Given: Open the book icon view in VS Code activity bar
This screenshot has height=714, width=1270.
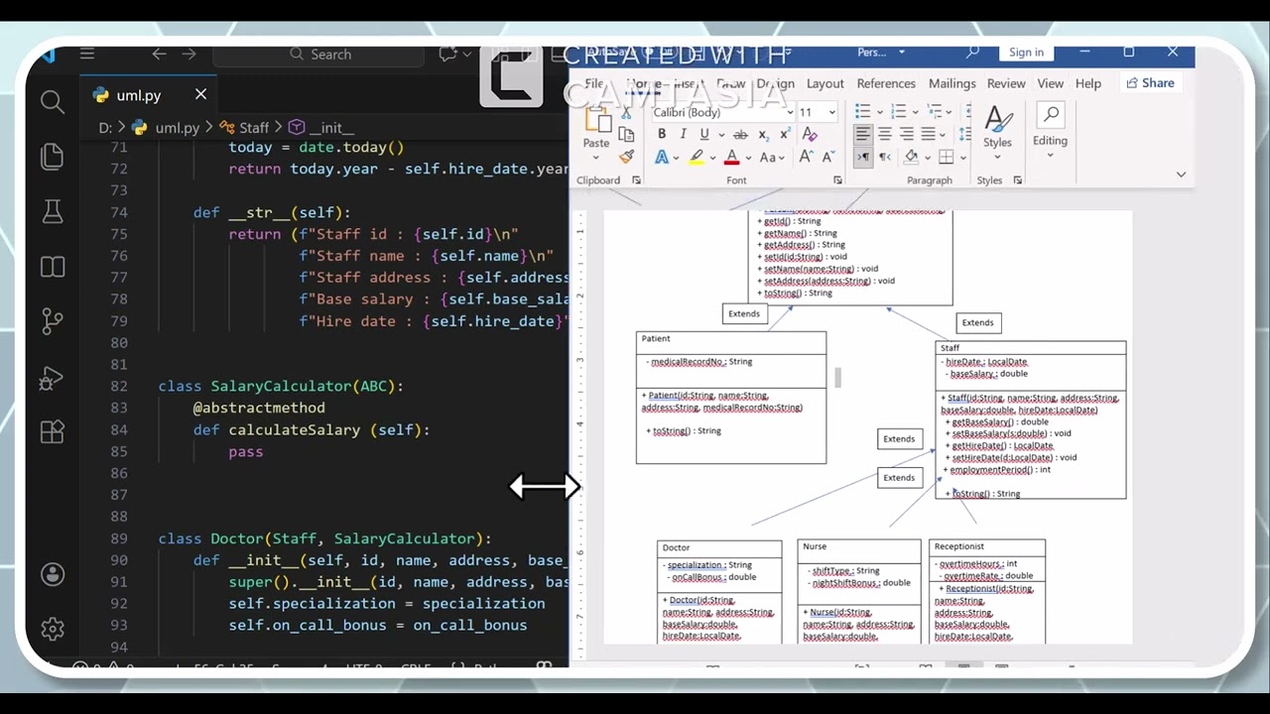Looking at the screenshot, I should coord(53,267).
